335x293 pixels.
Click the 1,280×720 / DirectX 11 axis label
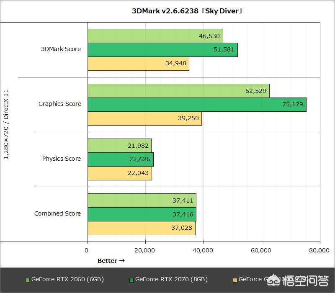click(6, 124)
